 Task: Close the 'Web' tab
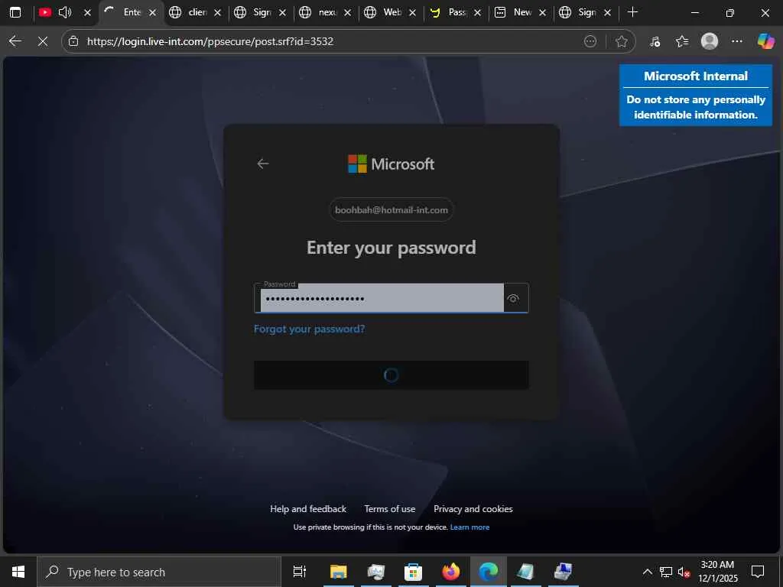[x=412, y=12]
